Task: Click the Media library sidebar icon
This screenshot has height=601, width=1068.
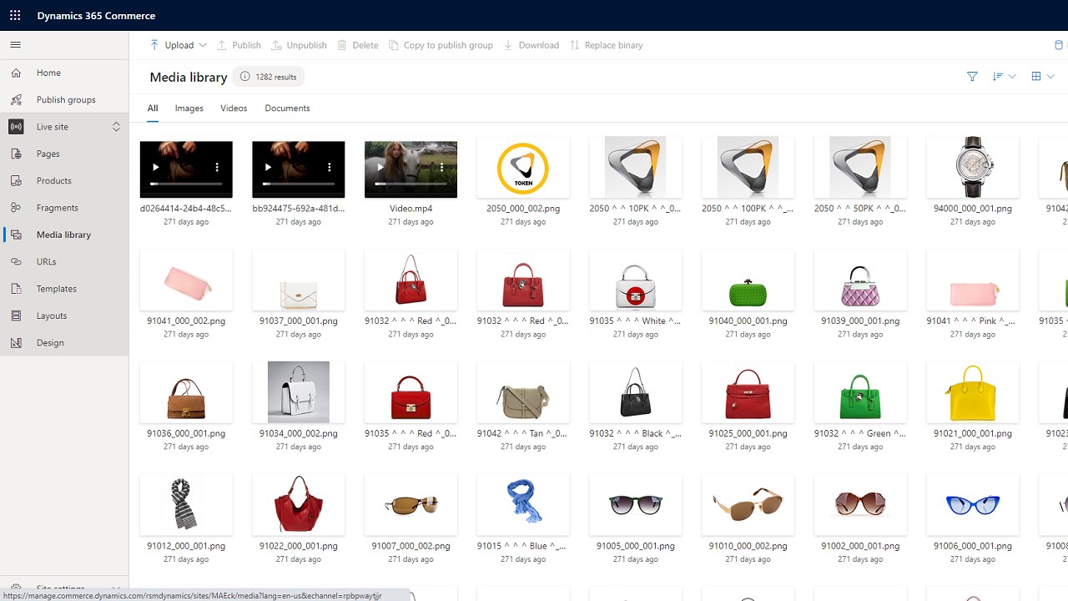Action: (16, 235)
